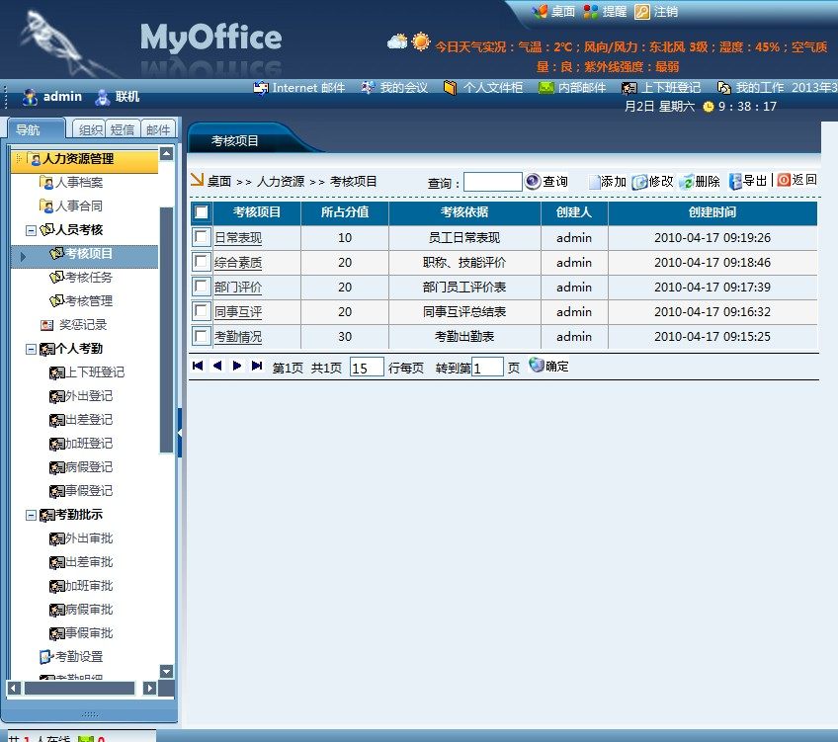Click the 添加 add record icon
The width and height of the screenshot is (838, 742).
[595, 182]
